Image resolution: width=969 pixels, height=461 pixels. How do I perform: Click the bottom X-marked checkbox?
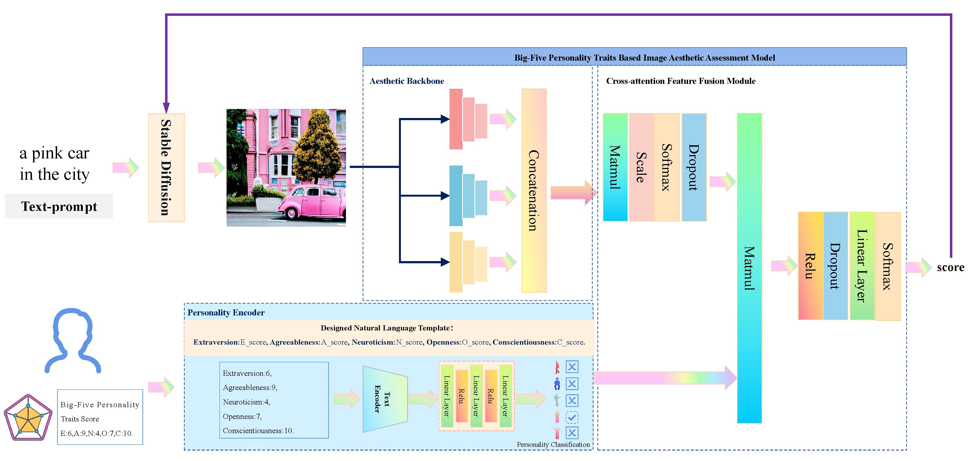click(572, 433)
